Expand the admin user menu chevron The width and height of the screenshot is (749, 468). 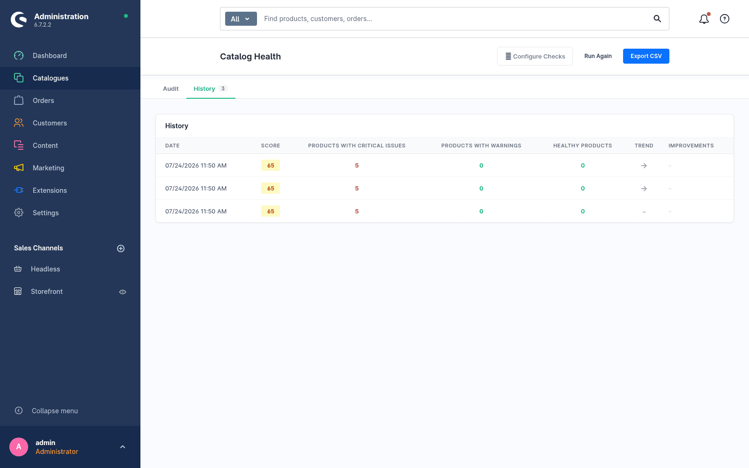click(123, 447)
